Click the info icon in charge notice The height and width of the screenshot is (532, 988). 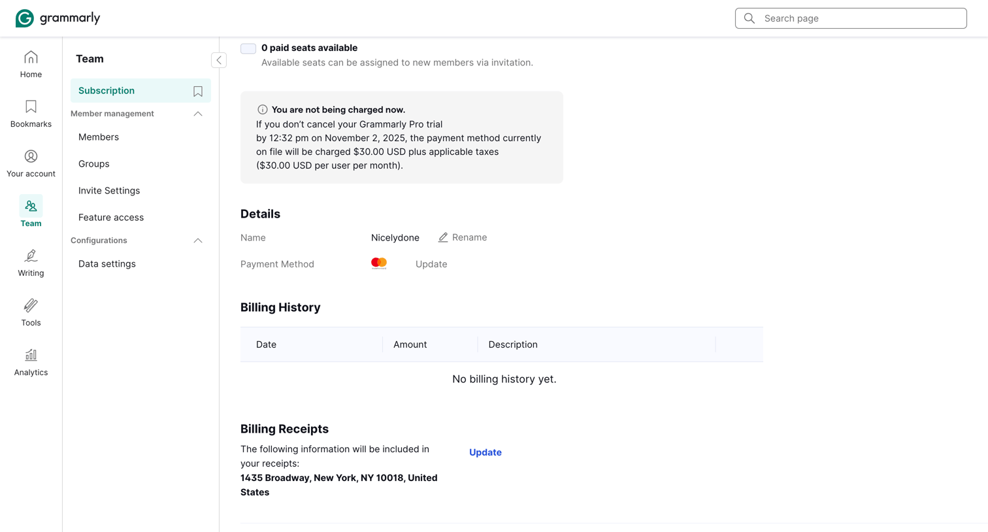coord(262,110)
